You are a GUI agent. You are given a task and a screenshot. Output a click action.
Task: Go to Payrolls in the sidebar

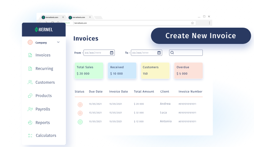click(43, 109)
